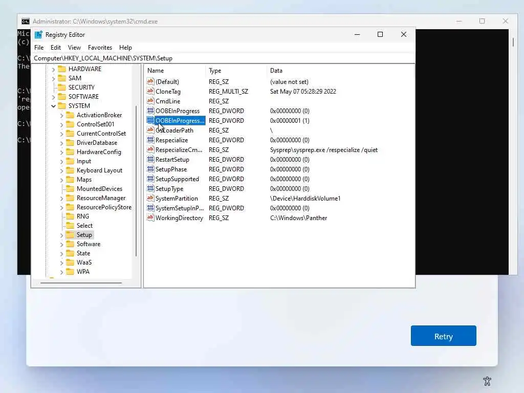
Task: Click the SetupType DWORD icon
Action: click(x=150, y=188)
